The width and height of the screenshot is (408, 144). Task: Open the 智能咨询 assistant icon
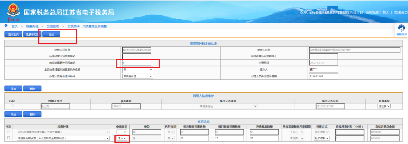click(x=401, y=30)
